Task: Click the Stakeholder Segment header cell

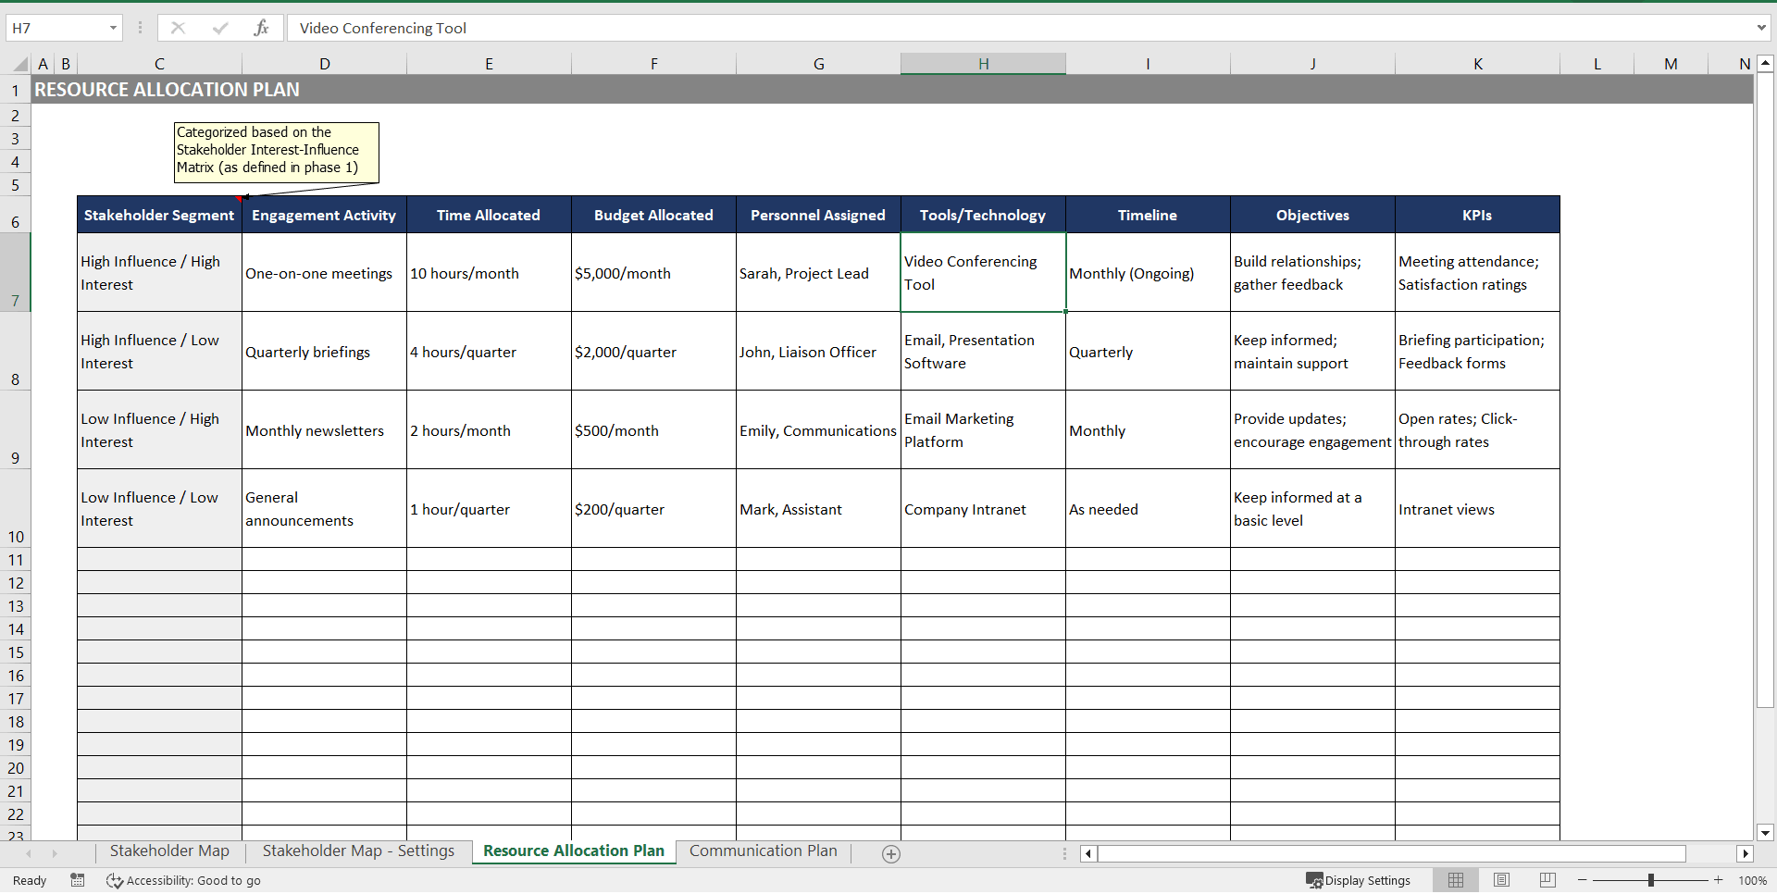Action: (159, 215)
